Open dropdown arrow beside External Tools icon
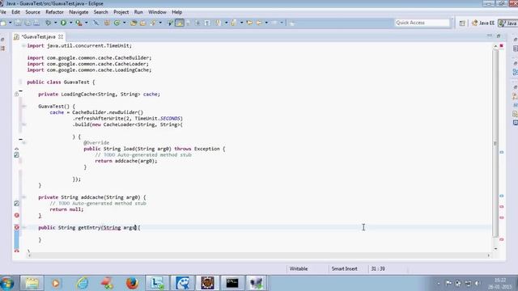518x291 pixels. pyautogui.click(x=87, y=23)
